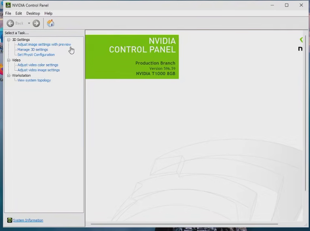This screenshot has height=231, width=310.
Task: Open the Back history dropdown arrow
Action: [29, 23]
